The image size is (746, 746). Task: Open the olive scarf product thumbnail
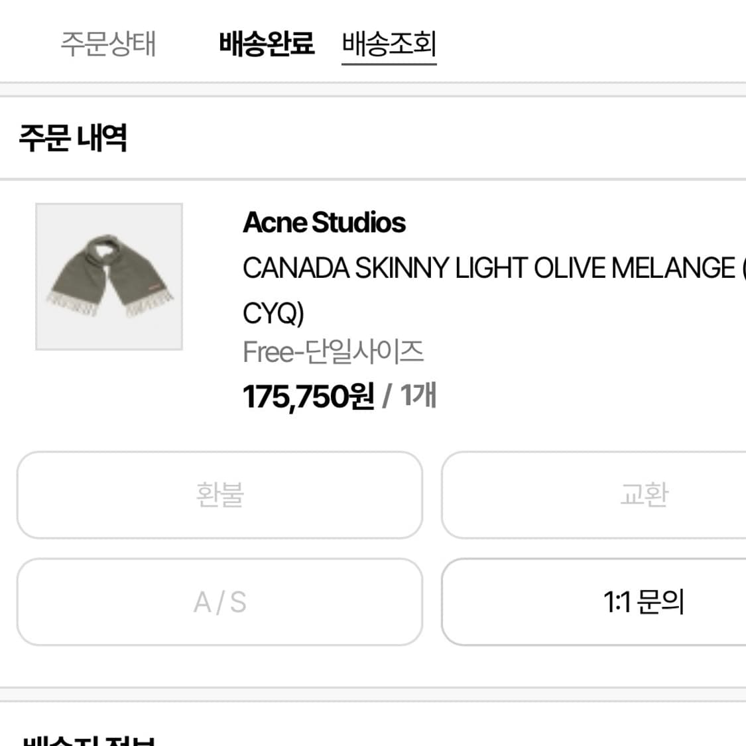pyautogui.click(x=109, y=277)
